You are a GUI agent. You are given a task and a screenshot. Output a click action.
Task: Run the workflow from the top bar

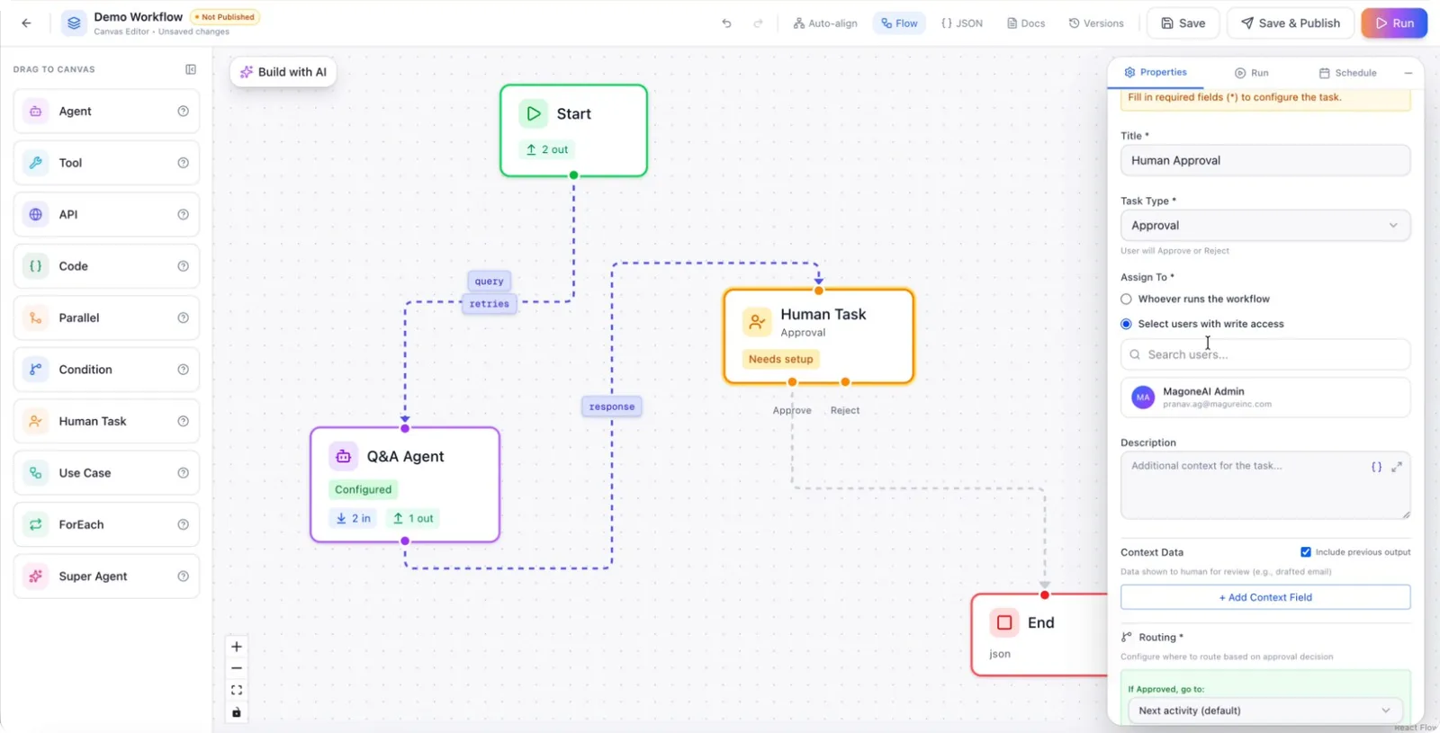coord(1394,23)
